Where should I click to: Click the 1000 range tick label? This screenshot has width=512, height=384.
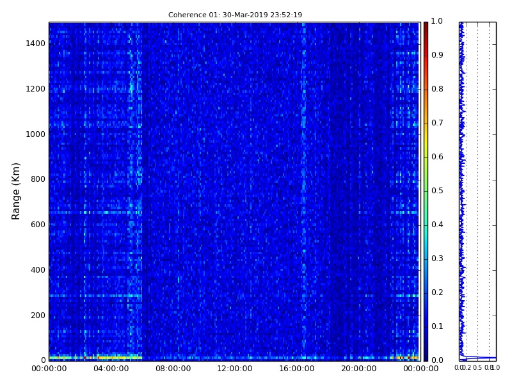click(x=36, y=134)
